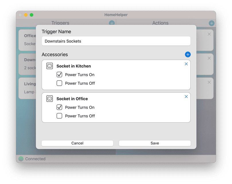
Task: Select the Triggers tab header
Action: [x=60, y=23]
